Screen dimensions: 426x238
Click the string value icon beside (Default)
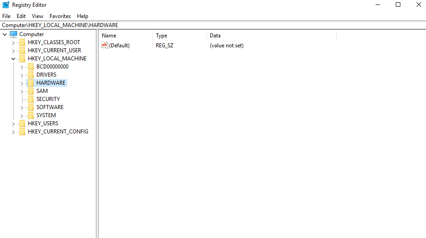[104, 45]
